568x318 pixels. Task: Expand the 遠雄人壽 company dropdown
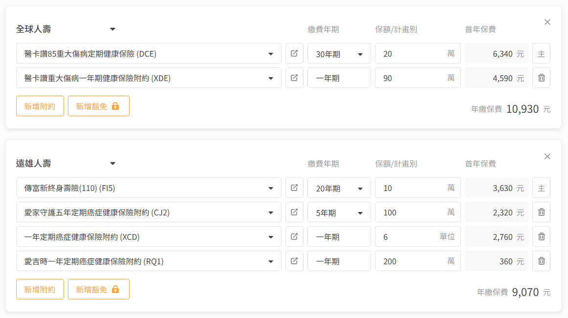(x=112, y=164)
